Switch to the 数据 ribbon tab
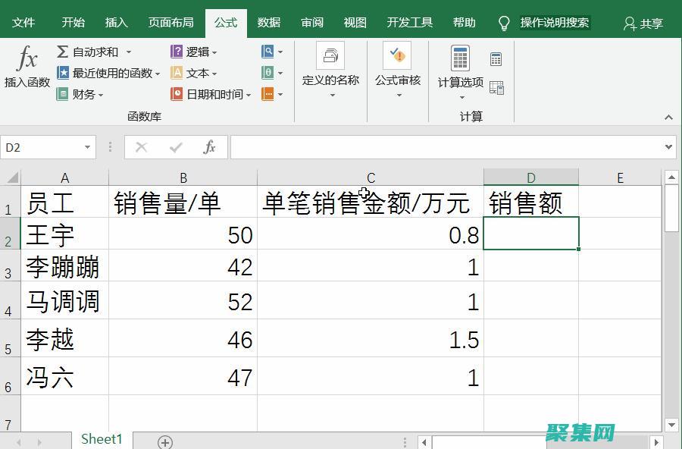This screenshot has width=682, height=449. click(267, 22)
